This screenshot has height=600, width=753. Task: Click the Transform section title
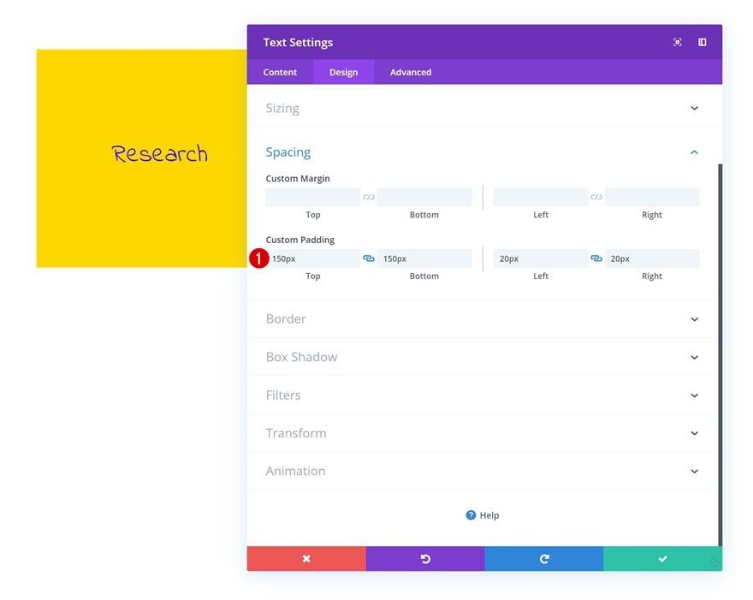point(296,433)
